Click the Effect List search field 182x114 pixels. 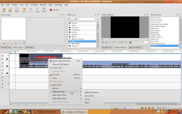[x=86, y=19]
